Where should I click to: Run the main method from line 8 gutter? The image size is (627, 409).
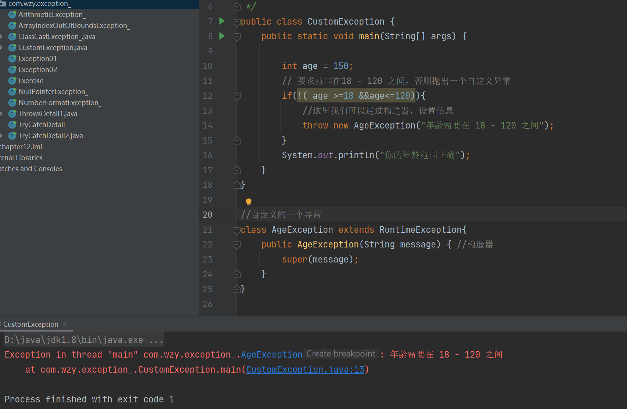pyautogui.click(x=222, y=36)
